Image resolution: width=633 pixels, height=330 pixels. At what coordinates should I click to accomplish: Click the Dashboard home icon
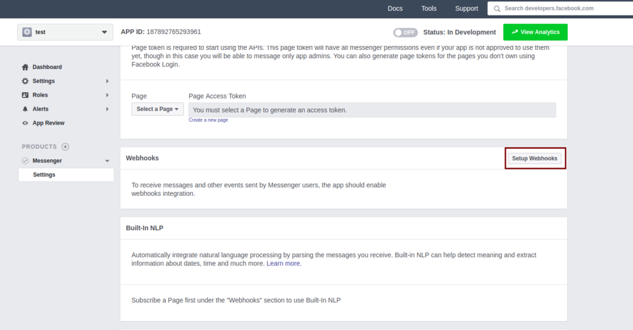25,67
